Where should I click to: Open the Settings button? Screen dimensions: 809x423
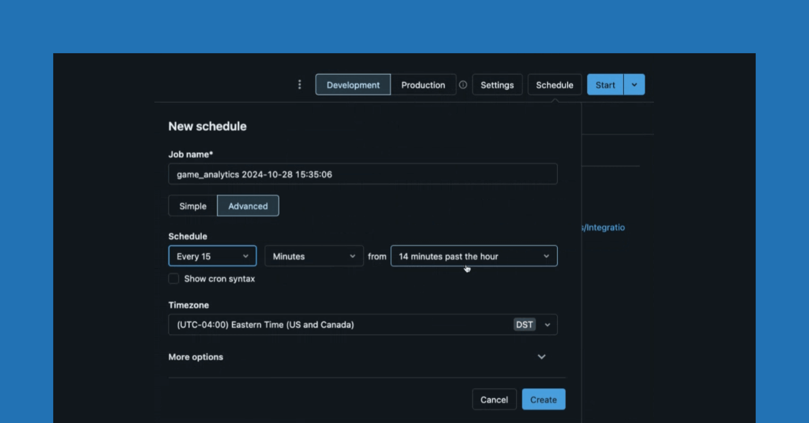point(497,85)
